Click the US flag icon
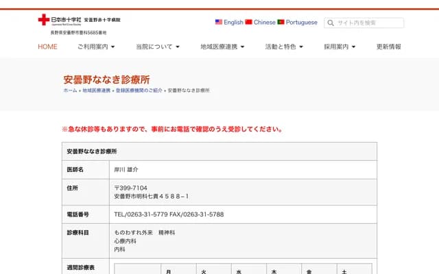This screenshot has width=439, height=274. pyautogui.click(x=219, y=22)
